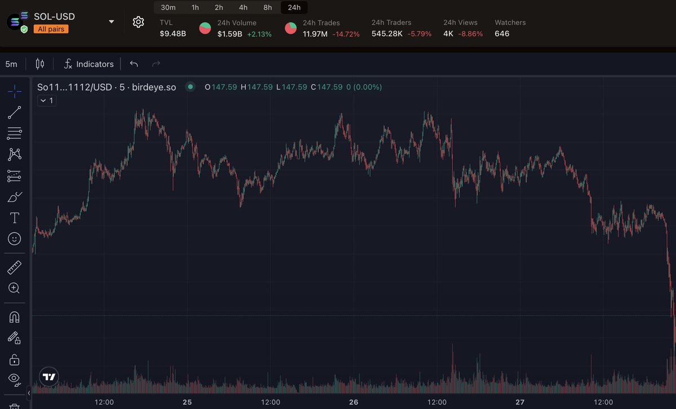The height and width of the screenshot is (409, 676).
Task: Click the So11...1112/USD chart title
Action: point(106,87)
